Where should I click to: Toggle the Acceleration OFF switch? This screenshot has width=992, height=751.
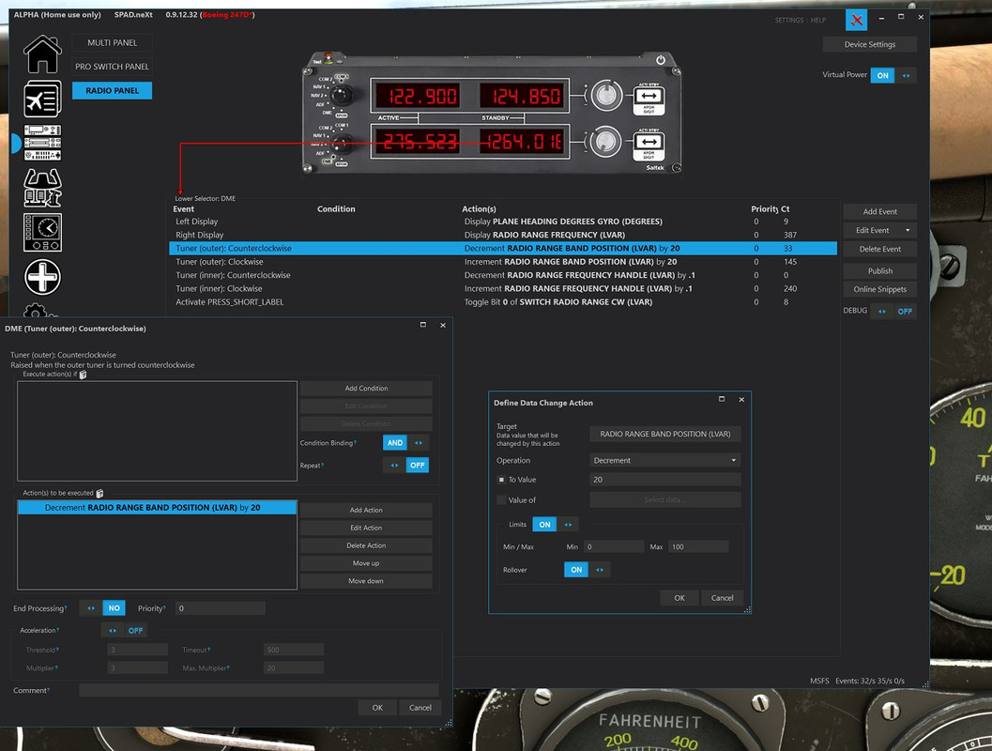[124, 631]
